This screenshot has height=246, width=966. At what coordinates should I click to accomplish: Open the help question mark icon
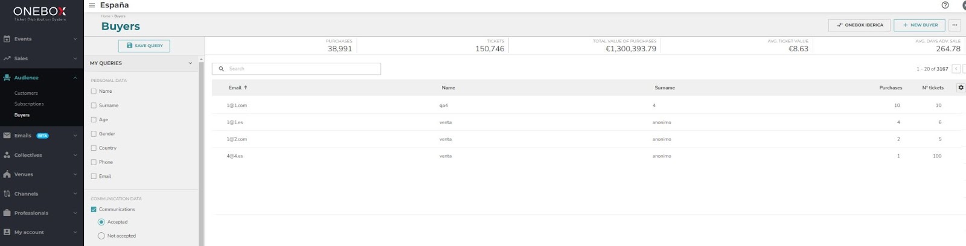(x=945, y=5)
